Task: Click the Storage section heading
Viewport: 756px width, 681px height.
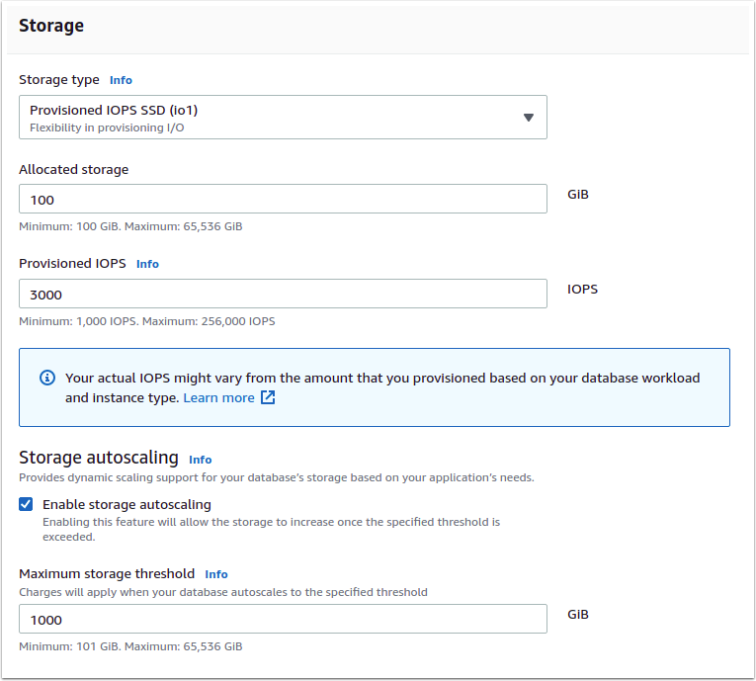Action: pos(51,26)
